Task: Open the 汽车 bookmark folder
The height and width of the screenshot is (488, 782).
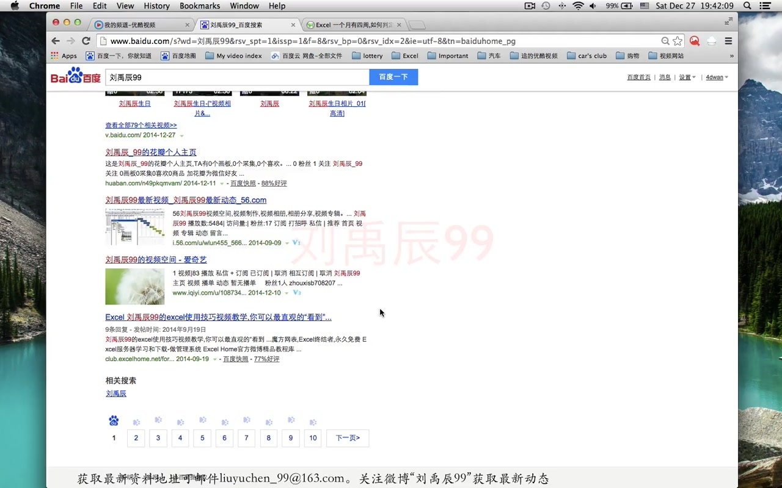Action: coord(489,56)
